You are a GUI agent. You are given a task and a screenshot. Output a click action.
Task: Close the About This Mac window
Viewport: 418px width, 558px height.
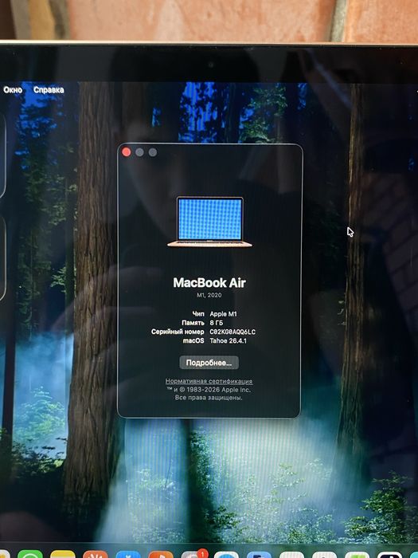[x=126, y=152]
